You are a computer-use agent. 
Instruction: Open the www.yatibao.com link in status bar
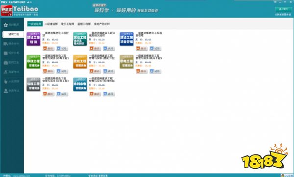pyautogui.click(x=22, y=176)
